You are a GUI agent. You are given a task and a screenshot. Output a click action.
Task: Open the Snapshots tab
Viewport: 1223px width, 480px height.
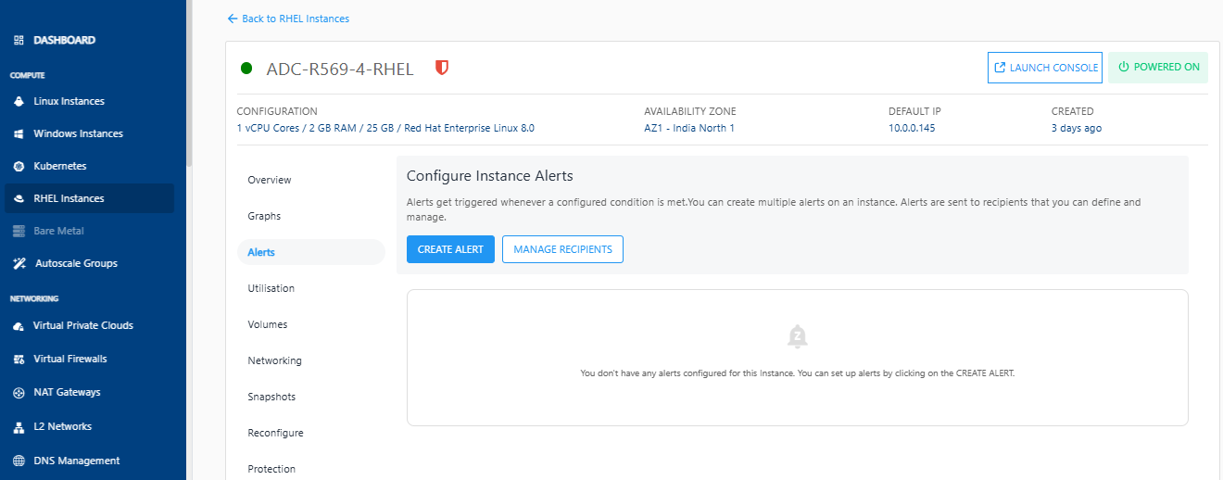271,397
